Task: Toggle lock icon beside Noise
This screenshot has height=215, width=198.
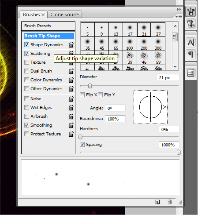Action: coord(71,99)
